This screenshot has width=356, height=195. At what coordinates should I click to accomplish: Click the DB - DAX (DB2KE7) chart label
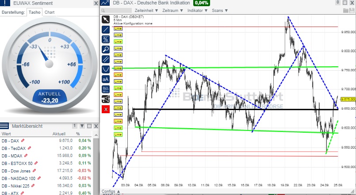tap(129, 17)
